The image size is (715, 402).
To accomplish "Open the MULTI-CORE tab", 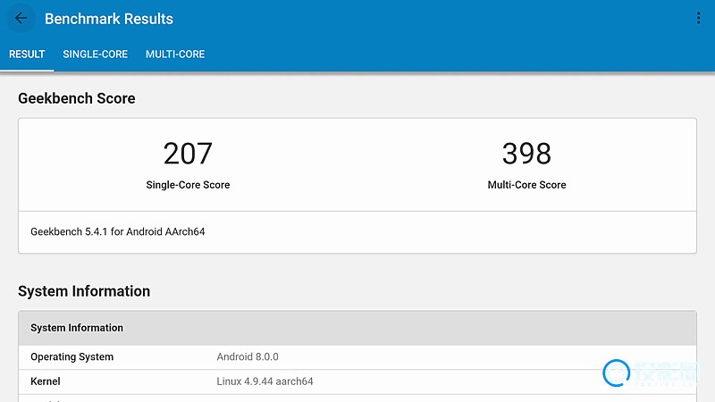I will coord(175,54).
